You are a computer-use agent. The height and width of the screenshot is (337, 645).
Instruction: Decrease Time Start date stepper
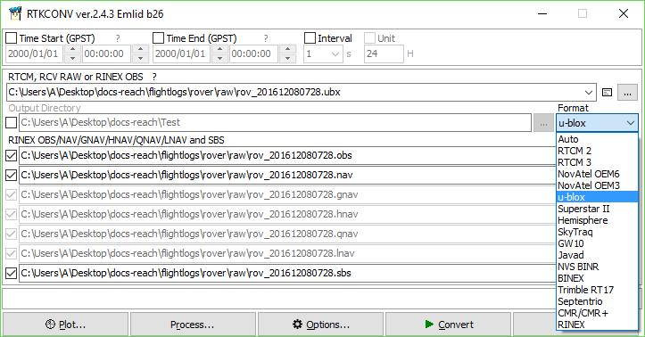tap(72, 58)
